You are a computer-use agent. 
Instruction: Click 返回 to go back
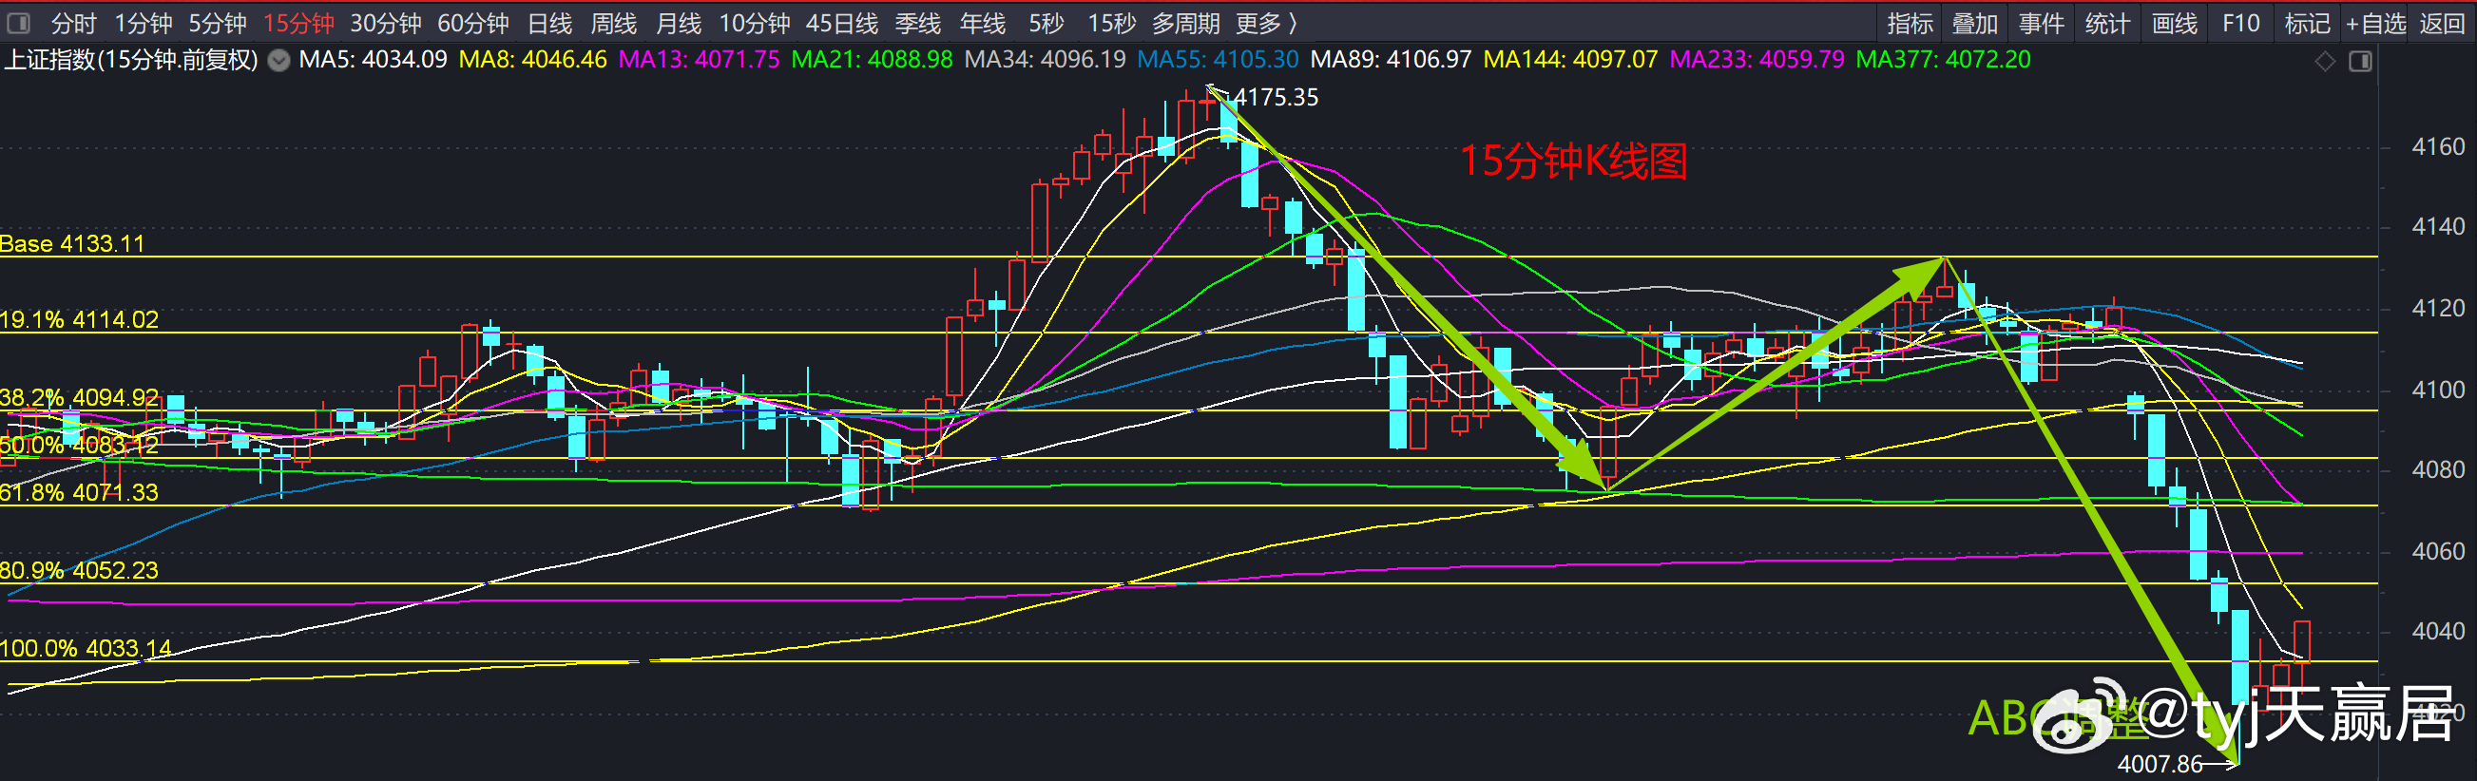click(2443, 23)
